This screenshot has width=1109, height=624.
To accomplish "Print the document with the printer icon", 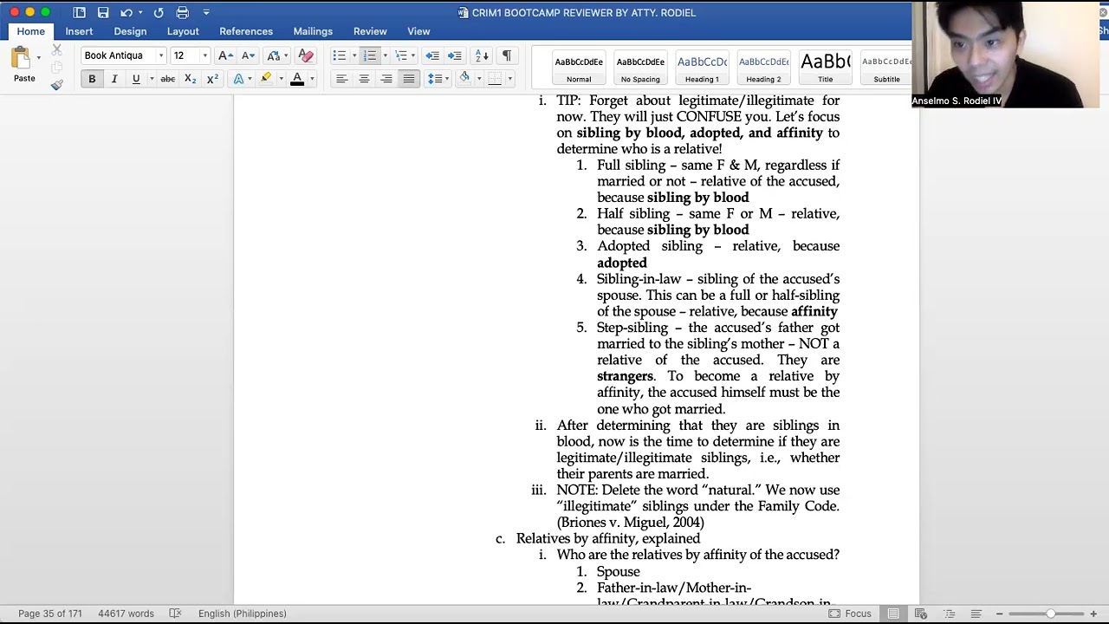I will pyautogui.click(x=182, y=12).
